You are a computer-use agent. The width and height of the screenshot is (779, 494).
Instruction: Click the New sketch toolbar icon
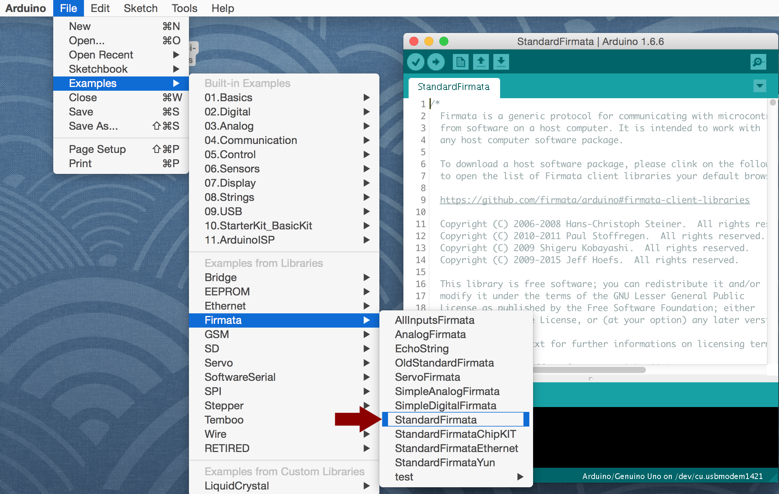pyautogui.click(x=460, y=62)
